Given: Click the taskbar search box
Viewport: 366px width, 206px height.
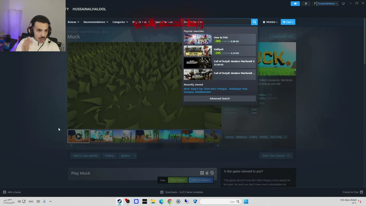Looking at the screenshot, I should pos(220,201).
